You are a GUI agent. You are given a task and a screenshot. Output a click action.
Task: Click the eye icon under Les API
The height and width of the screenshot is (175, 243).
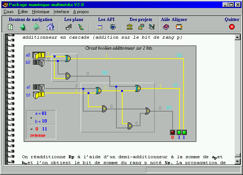113,27
